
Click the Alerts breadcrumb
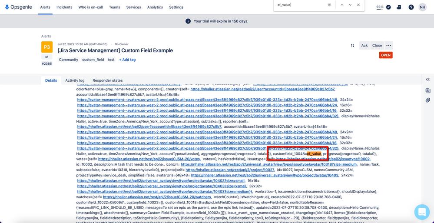pos(46,36)
